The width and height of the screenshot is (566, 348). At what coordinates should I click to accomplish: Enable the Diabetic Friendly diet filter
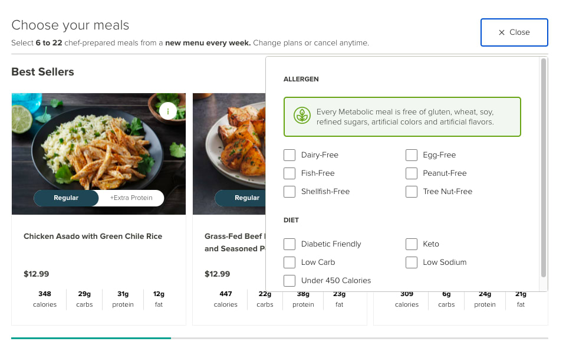pos(289,244)
